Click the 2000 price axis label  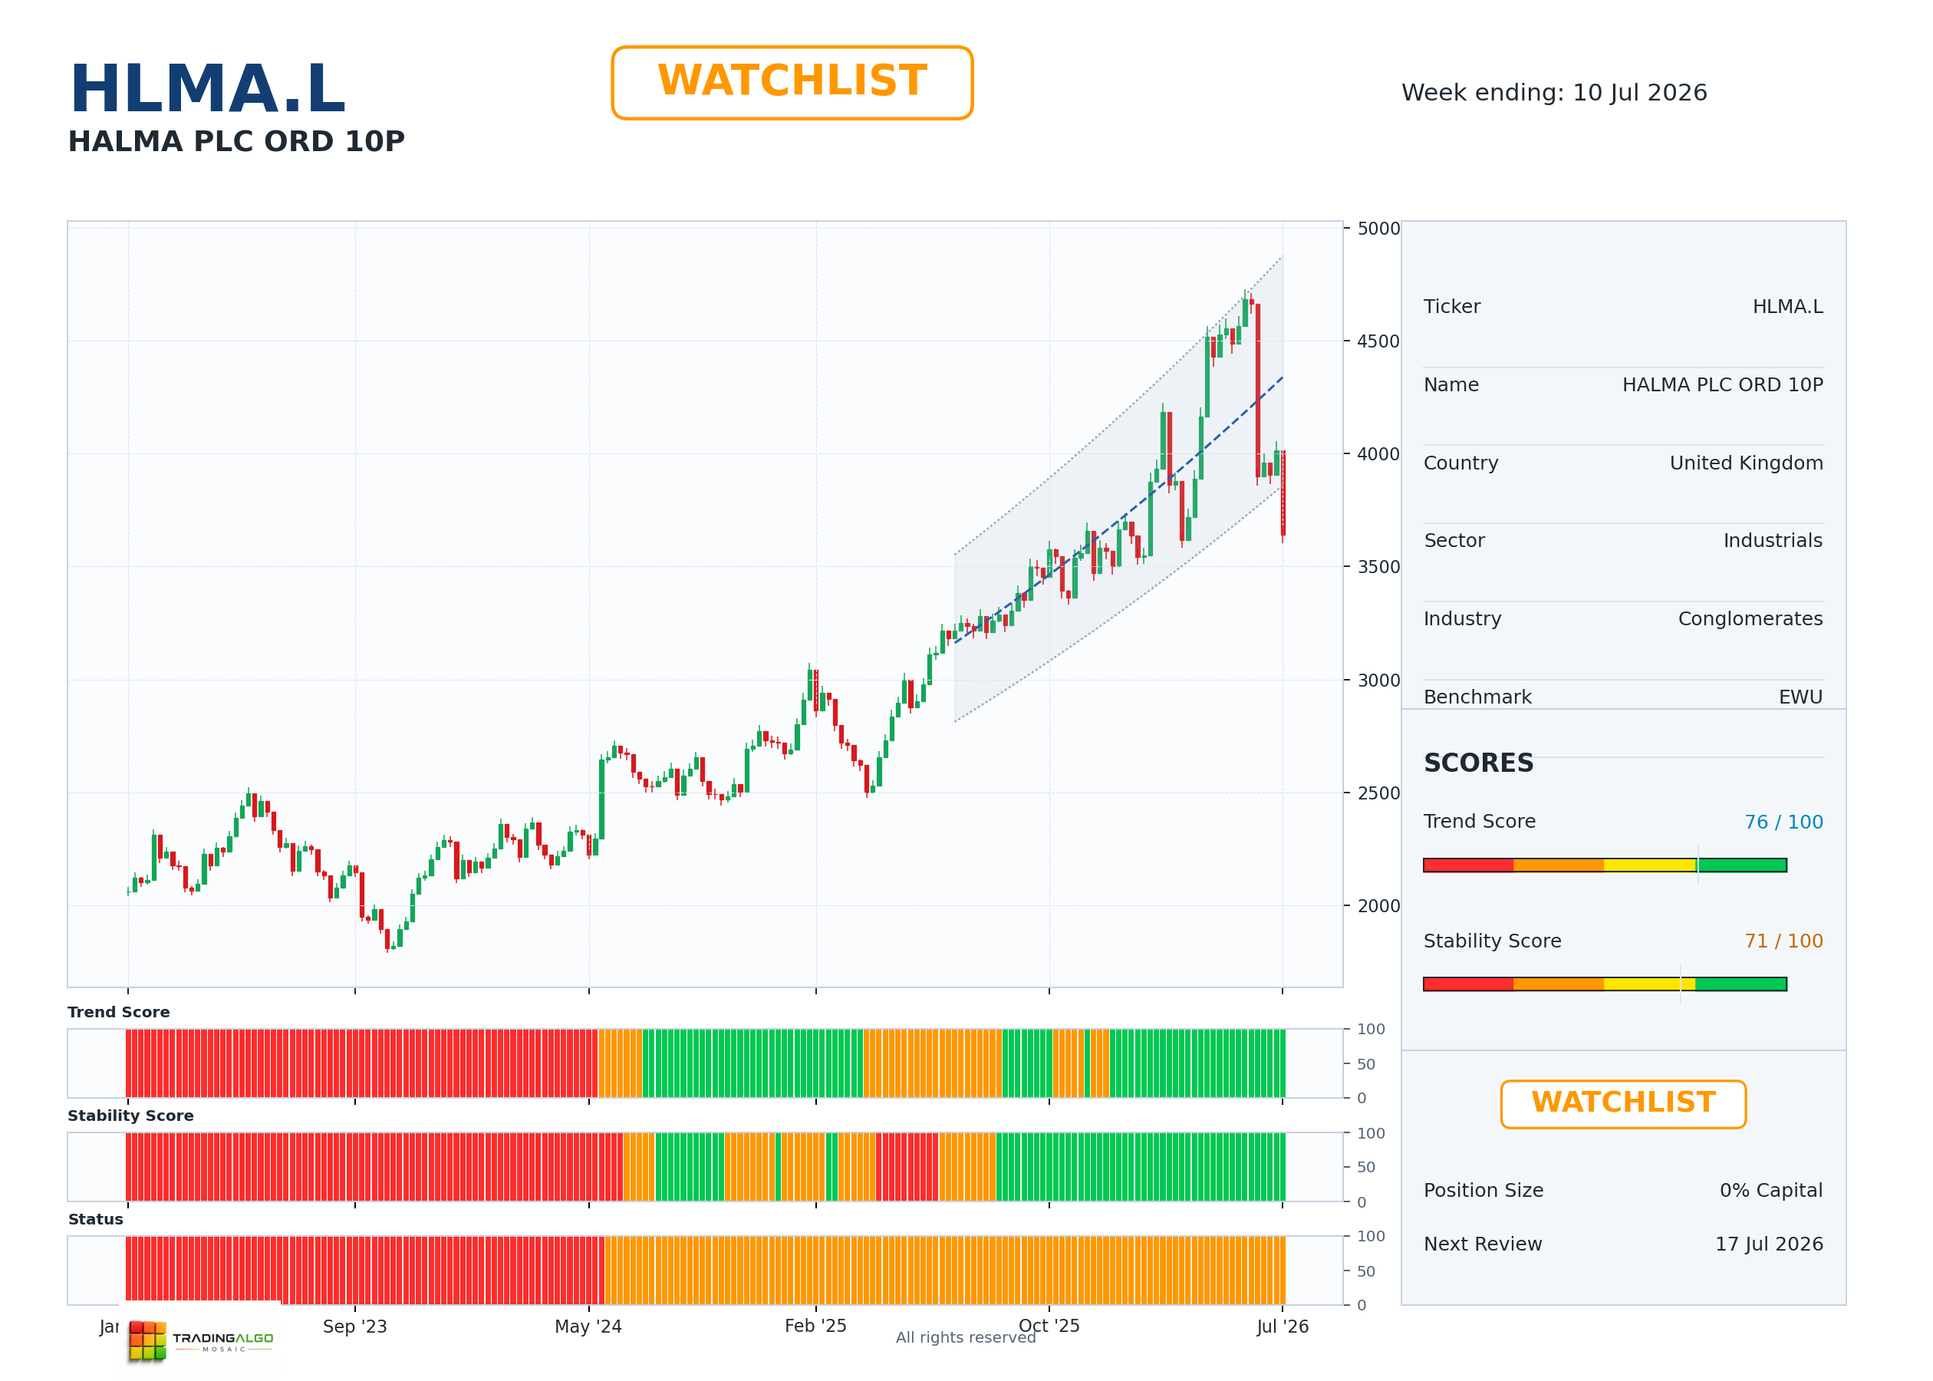(1378, 905)
